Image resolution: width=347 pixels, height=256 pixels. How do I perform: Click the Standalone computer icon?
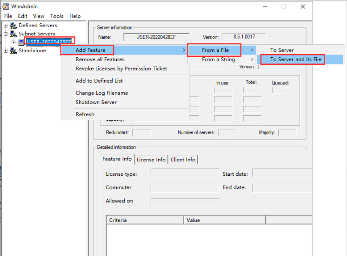coord(13,51)
